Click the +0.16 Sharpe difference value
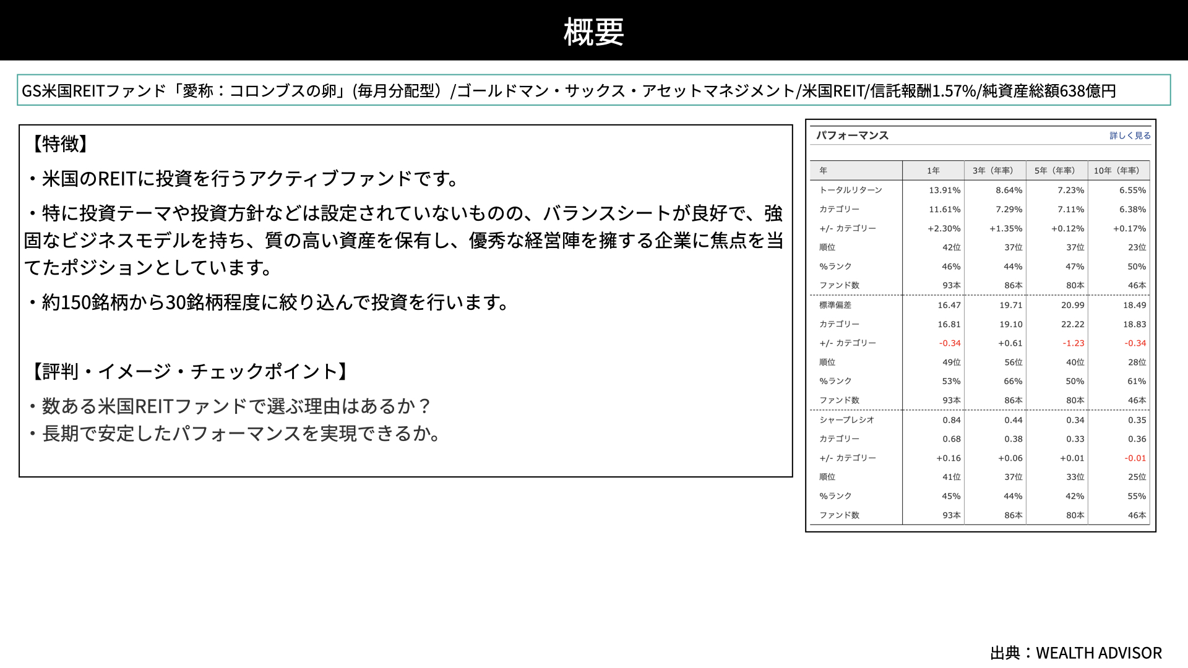The height and width of the screenshot is (668, 1188). 949,458
